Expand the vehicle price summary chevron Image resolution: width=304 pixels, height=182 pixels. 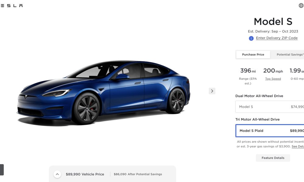click(57, 174)
